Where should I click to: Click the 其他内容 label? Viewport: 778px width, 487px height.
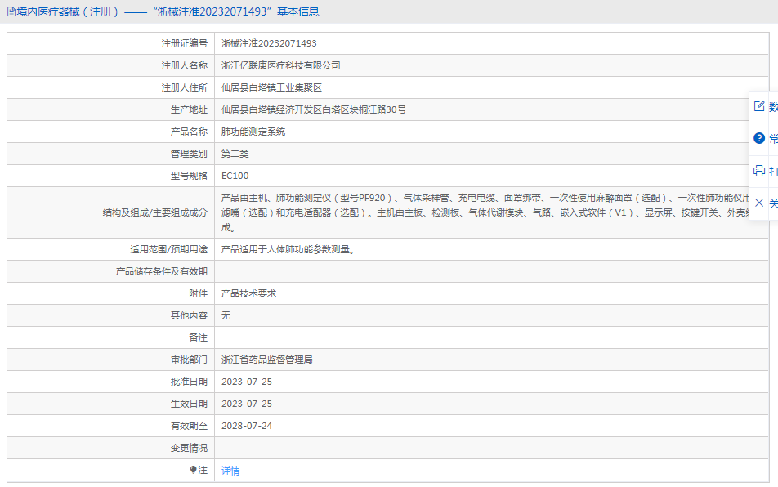click(189, 315)
